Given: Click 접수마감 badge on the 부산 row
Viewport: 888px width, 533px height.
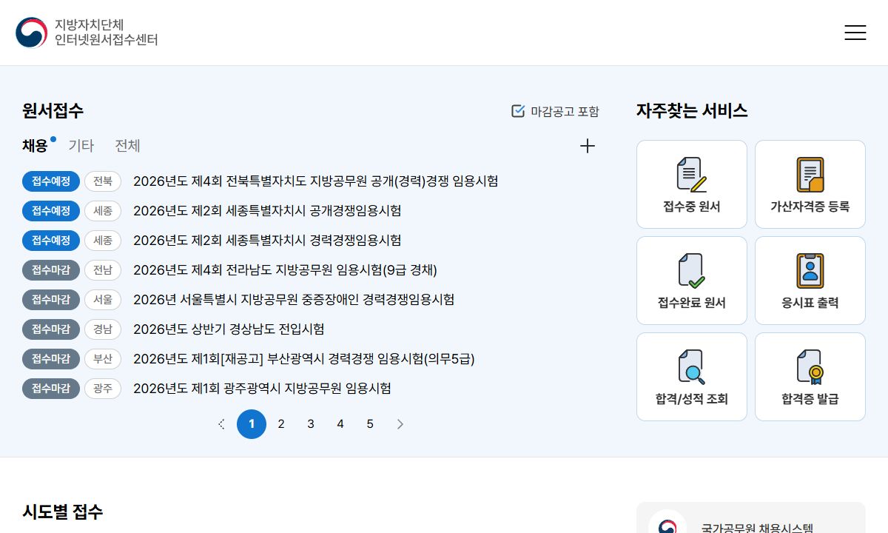Looking at the screenshot, I should pyautogui.click(x=51, y=359).
